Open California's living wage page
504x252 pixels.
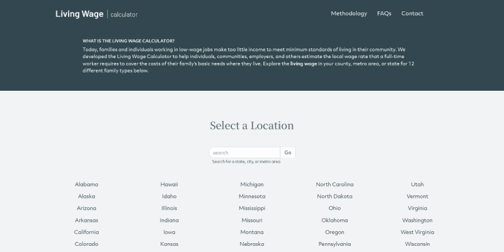tap(86, 232)
